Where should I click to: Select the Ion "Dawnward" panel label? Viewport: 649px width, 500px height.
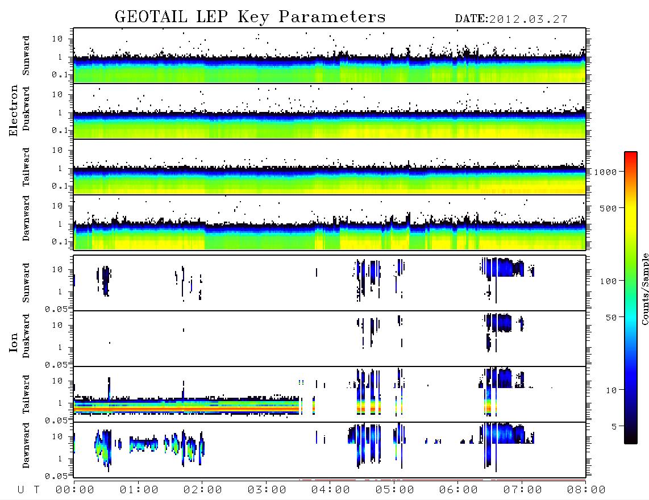point(26,445)
